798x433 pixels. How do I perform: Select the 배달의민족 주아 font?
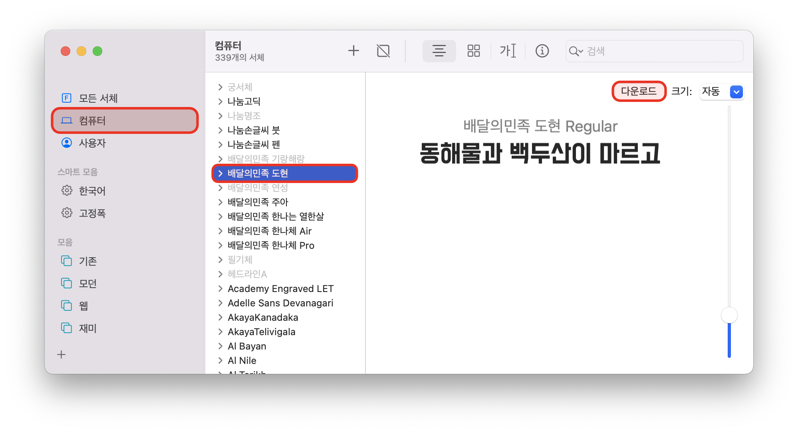[258, 202]
